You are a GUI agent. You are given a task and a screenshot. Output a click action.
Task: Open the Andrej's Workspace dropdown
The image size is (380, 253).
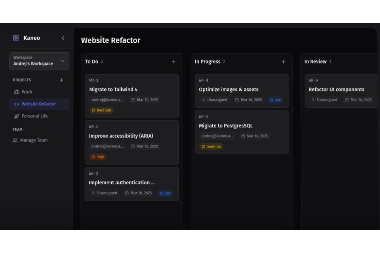pos(39,61)
